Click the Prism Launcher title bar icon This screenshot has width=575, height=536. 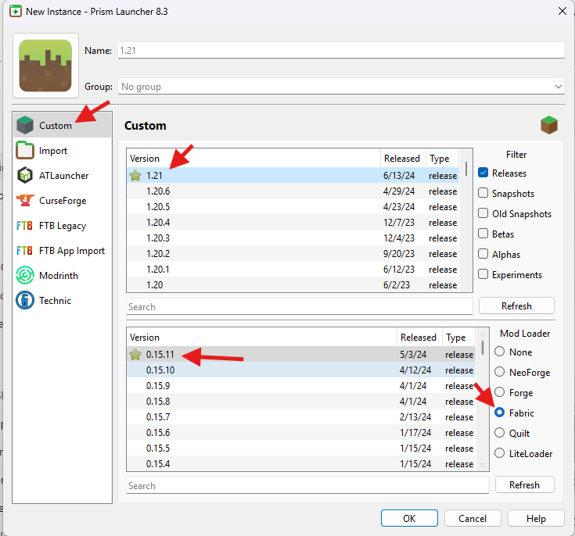pos(16,12)
